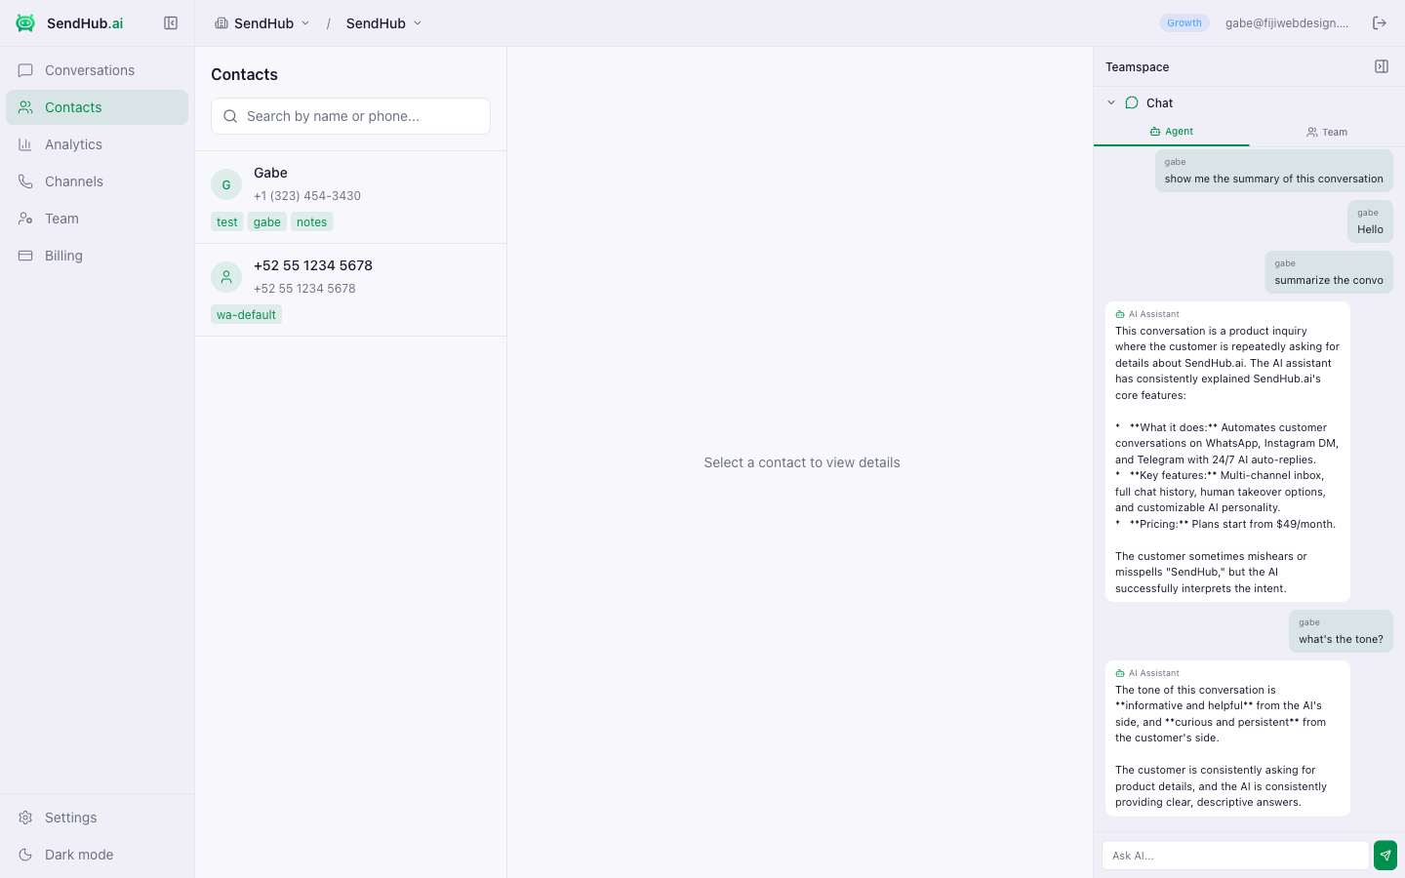Image resolution: width=1405 pixels, height=878 pixels.
Task: Toggle Dark mode
Action: pyautogui.click(x=97, y=855)
